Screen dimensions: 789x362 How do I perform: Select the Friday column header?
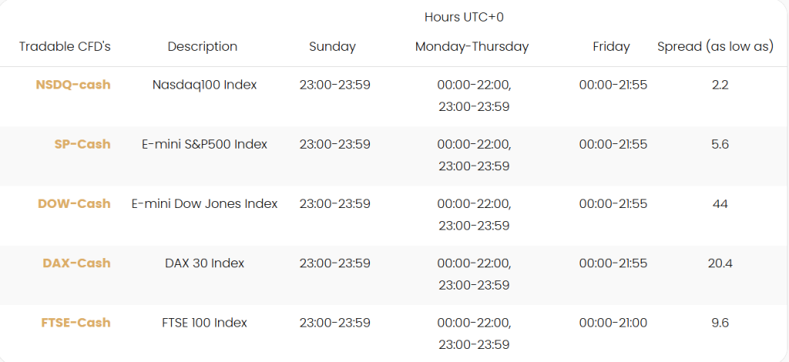pyautogui.click(x=611, y=46)
